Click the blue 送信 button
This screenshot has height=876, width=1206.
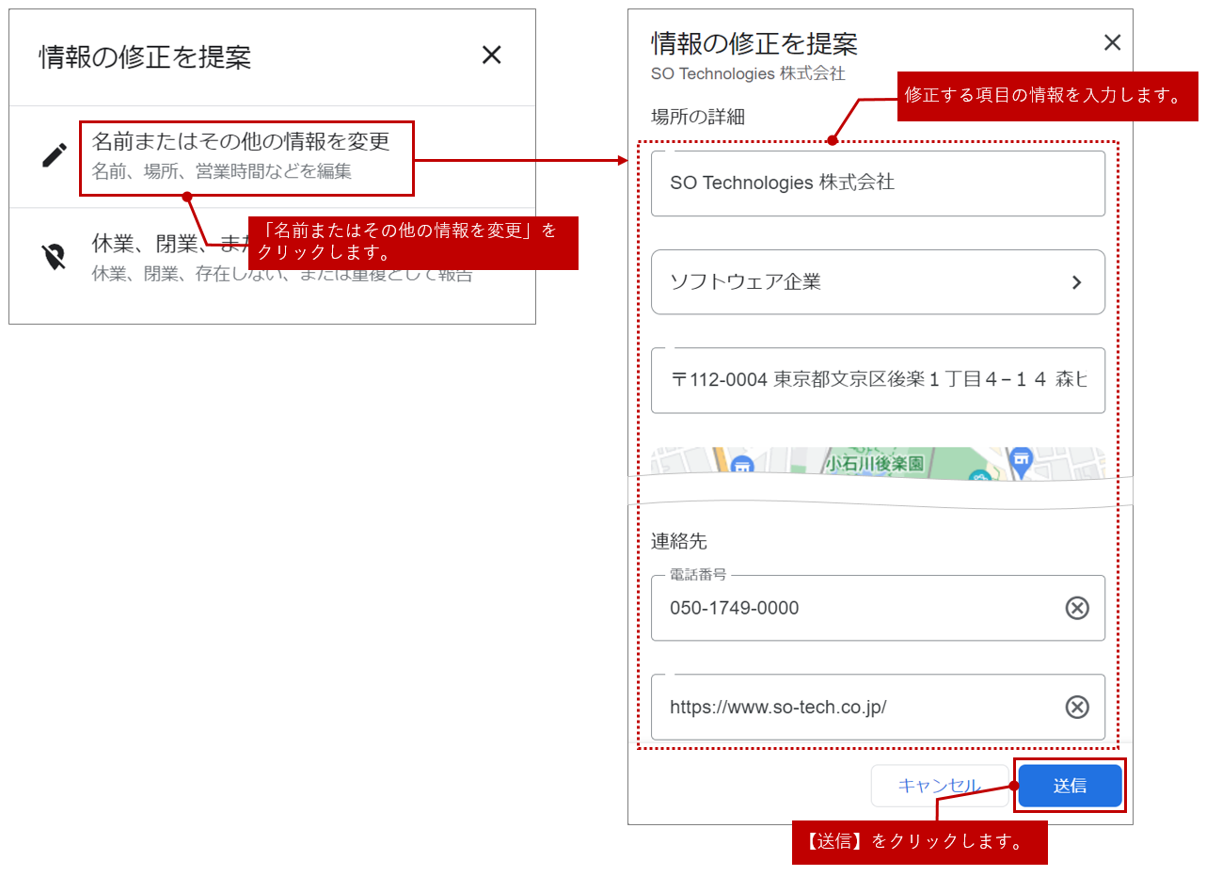coord(1070,786)
